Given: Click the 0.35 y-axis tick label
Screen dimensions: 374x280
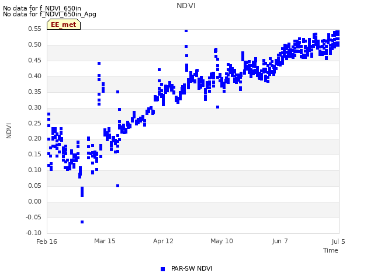Looking at the screenshot, I should coord(35,92).
